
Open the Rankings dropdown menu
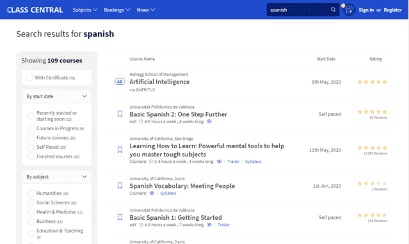point(117,10)
